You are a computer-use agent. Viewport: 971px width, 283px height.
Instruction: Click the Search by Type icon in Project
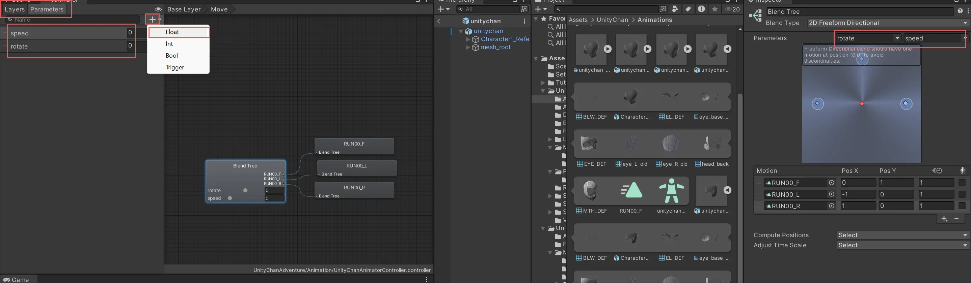coord(675,9)
